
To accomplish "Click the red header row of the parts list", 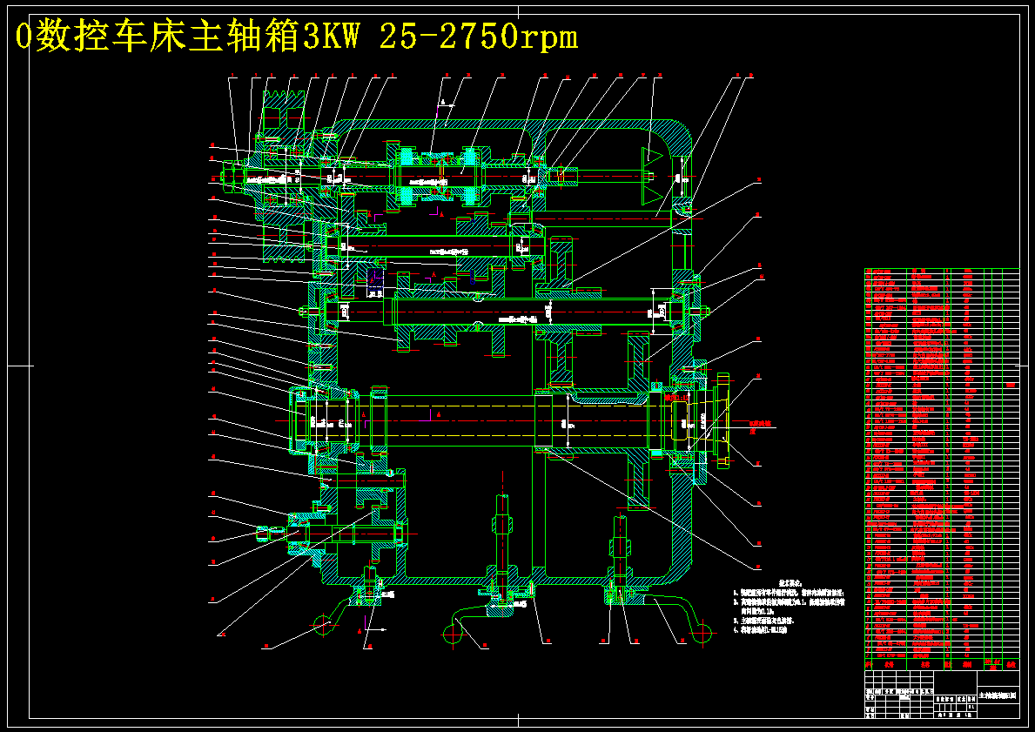I will point(942,665).
